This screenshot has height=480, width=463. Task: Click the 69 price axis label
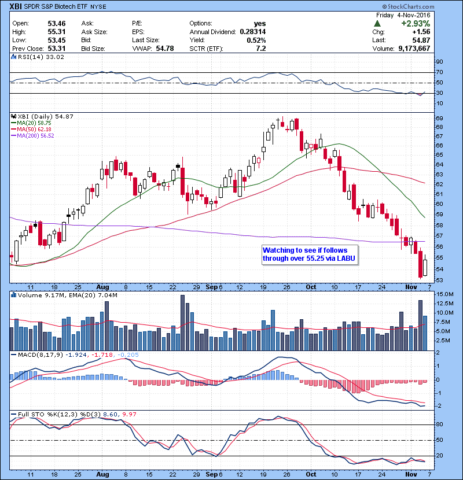click(x=439, y=118)
